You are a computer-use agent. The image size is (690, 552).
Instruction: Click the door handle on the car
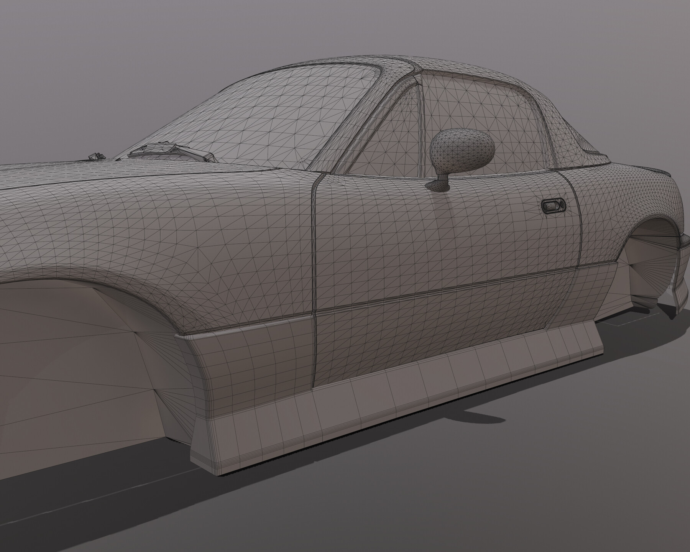pos(553,206)
